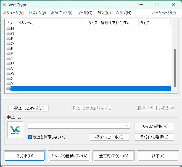
Task: Open the お気に入り(i) menu
Action: click(62, 13)
